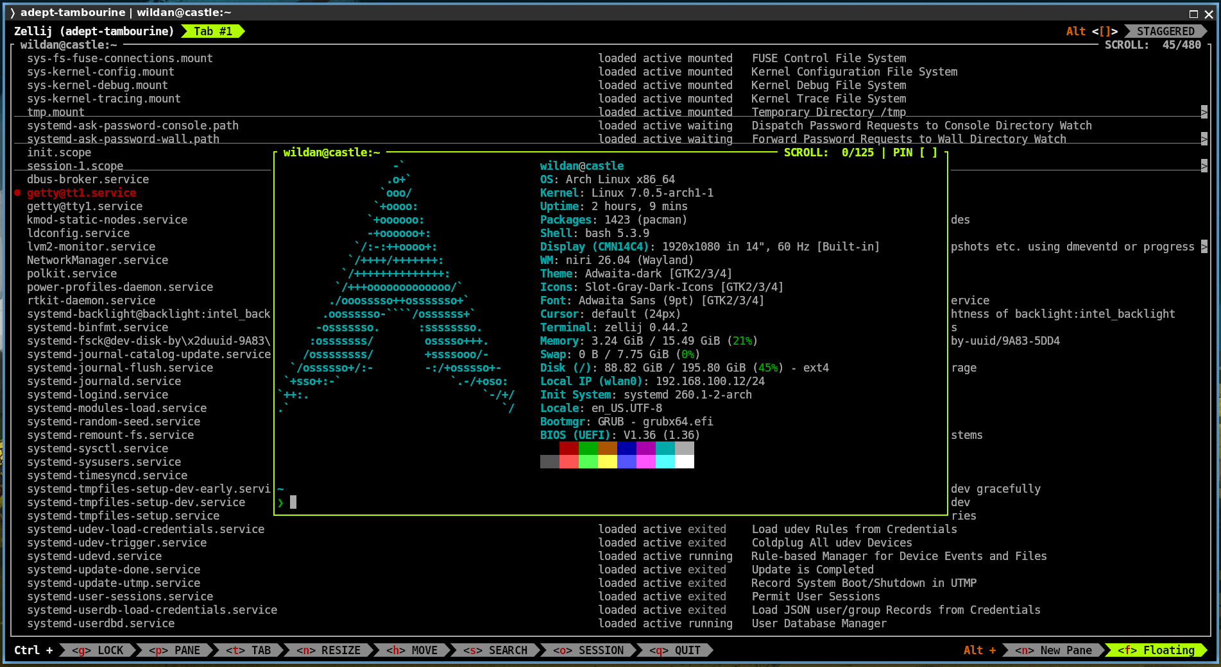The image size is (1221, 667).
Task: Choose MOVE mode
Action: [x=412, y=650]
